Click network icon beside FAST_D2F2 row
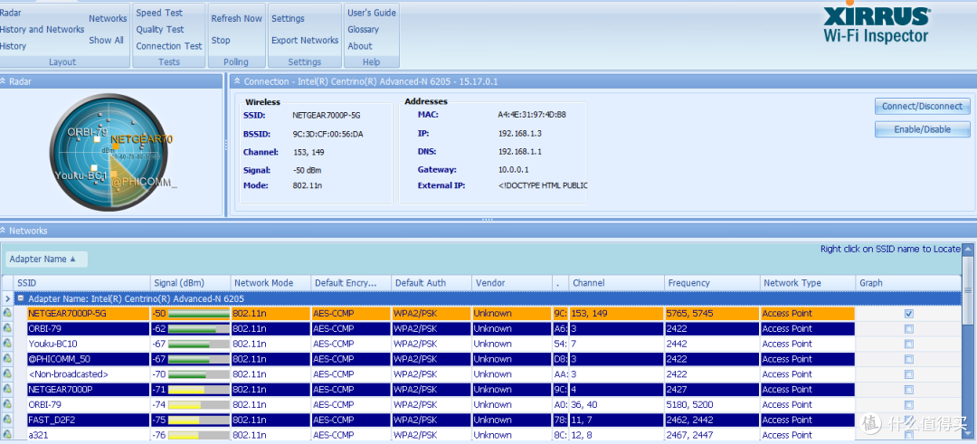The image size is (977, 444). click(7, 420)
